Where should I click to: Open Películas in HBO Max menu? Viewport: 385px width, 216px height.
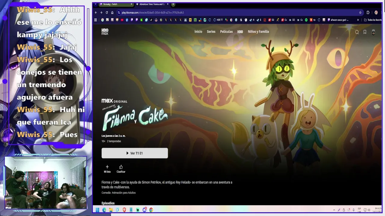[226, 32]
